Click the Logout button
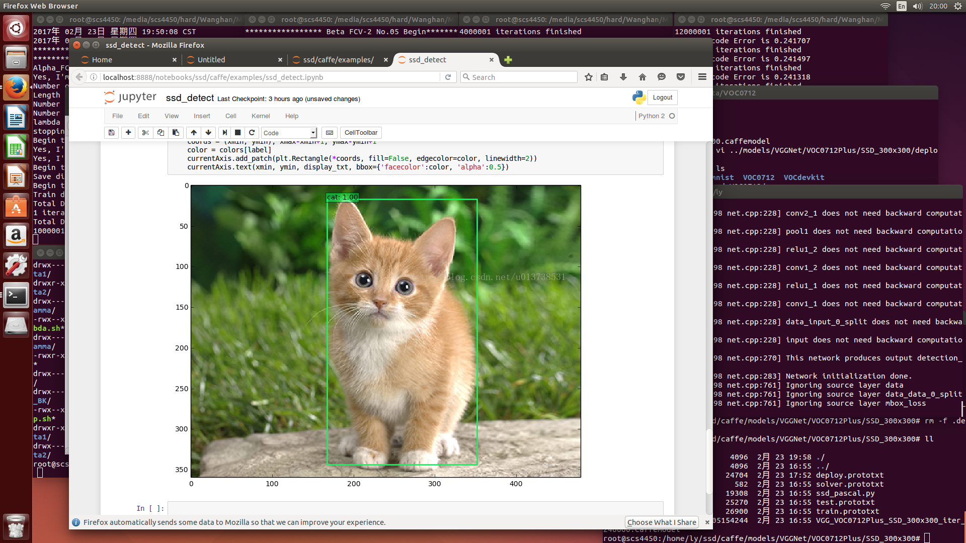This screenshot has height=543, width=966. [x=662, y=98]
